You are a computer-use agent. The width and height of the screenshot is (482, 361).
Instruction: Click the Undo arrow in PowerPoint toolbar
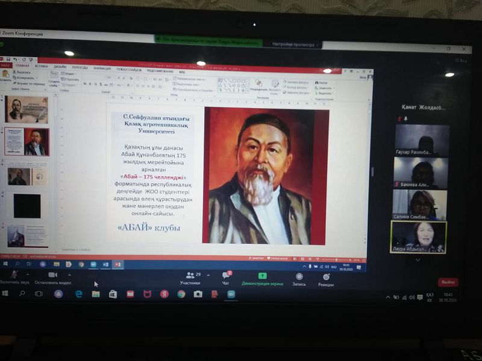15,59
